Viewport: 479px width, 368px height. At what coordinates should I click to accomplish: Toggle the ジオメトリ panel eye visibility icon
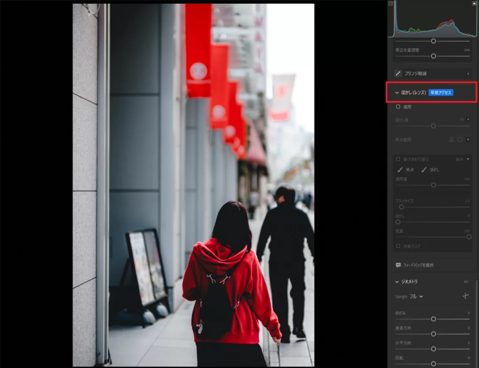465,282
